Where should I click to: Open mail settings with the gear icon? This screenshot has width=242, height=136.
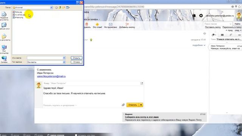point(201,15)
